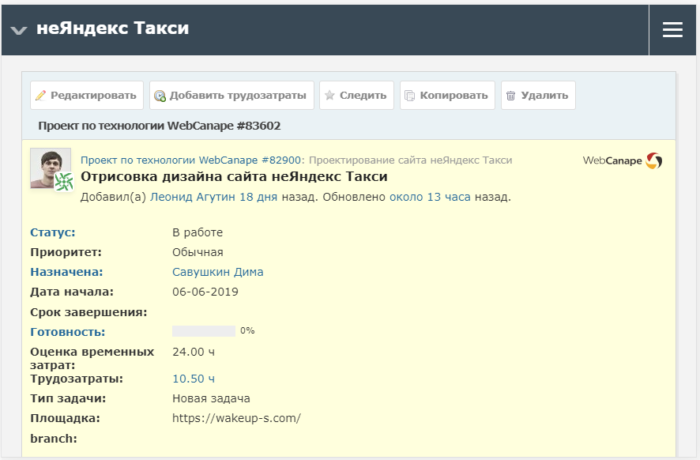
Task: Click the copy pages icon
Action: [409, 96]
